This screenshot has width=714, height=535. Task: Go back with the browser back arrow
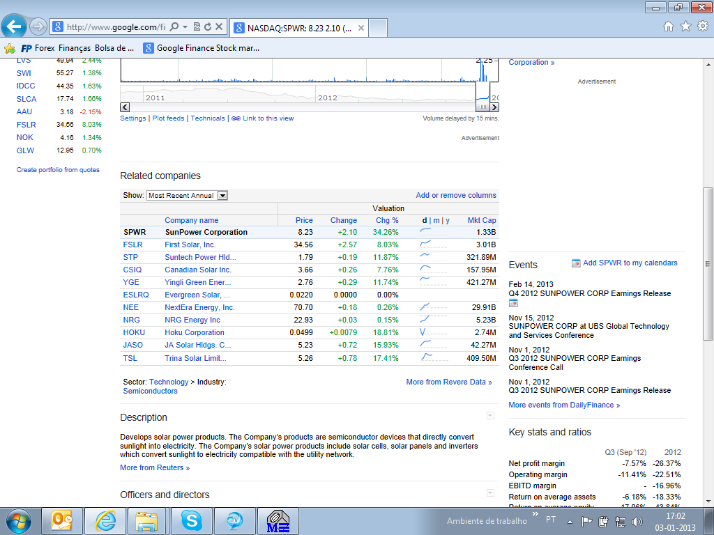coord(14,26)
